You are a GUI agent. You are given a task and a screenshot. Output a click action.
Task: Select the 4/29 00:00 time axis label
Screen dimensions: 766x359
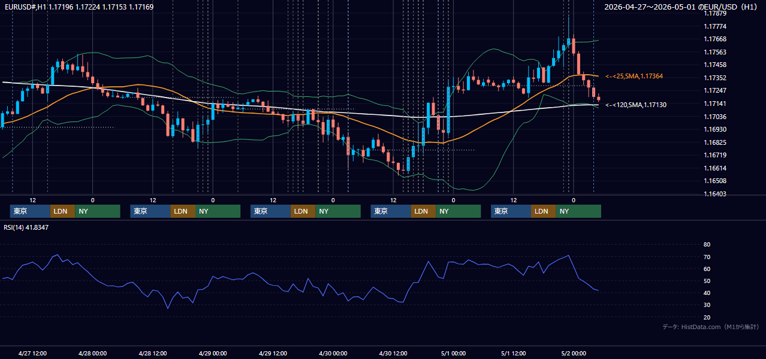(212, 353)
